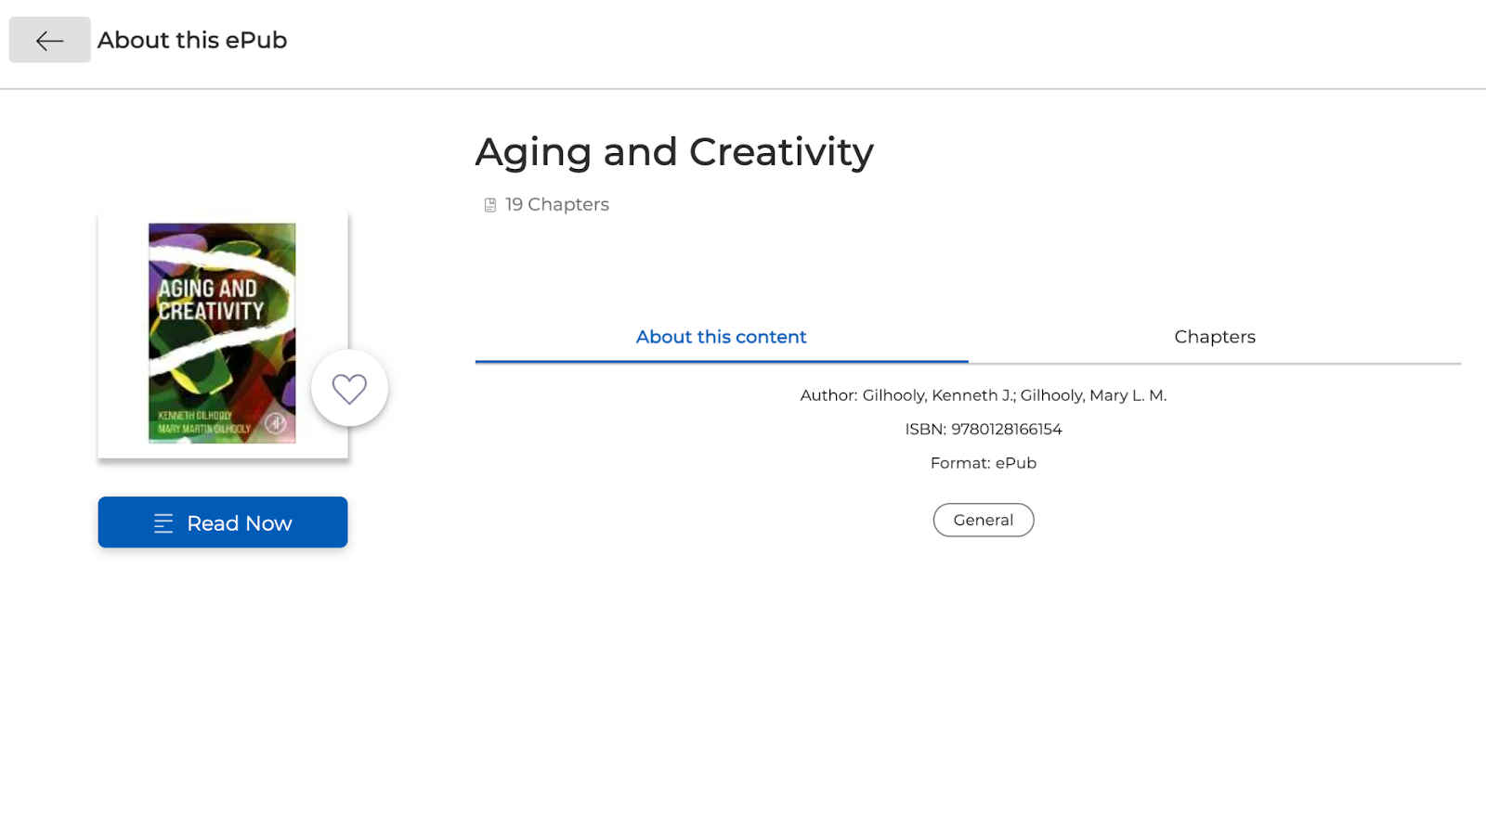Click the lines icon inside Read Now
This screenshot has width=1486, height=838.
(163, 523)
